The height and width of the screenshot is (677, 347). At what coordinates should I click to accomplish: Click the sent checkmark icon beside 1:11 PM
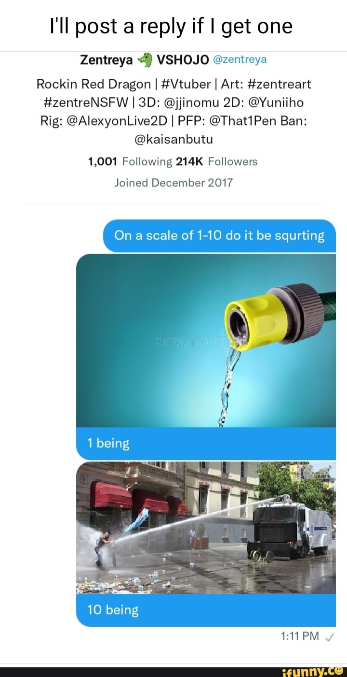click(330, 636)
